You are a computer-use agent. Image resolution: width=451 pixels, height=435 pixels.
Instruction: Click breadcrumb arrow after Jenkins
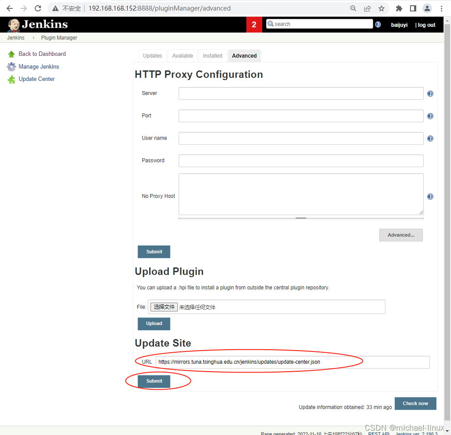(33, 38)
